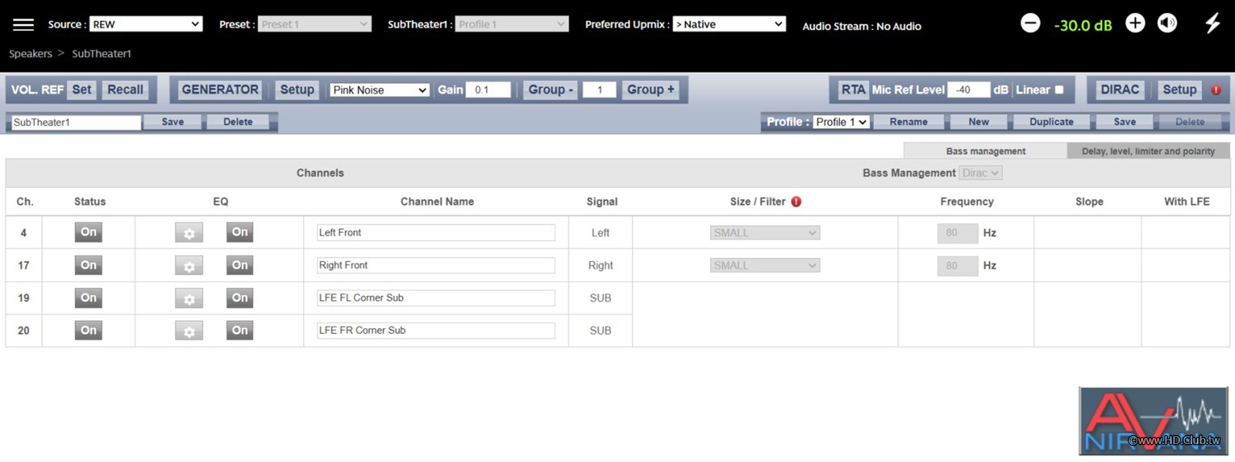Click the profile Delete button
This screenshot has height=462, width=1235.
click(x=1190, y=122)
